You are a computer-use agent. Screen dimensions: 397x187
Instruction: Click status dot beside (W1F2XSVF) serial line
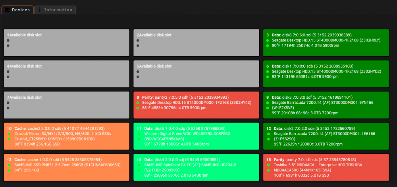267,108
